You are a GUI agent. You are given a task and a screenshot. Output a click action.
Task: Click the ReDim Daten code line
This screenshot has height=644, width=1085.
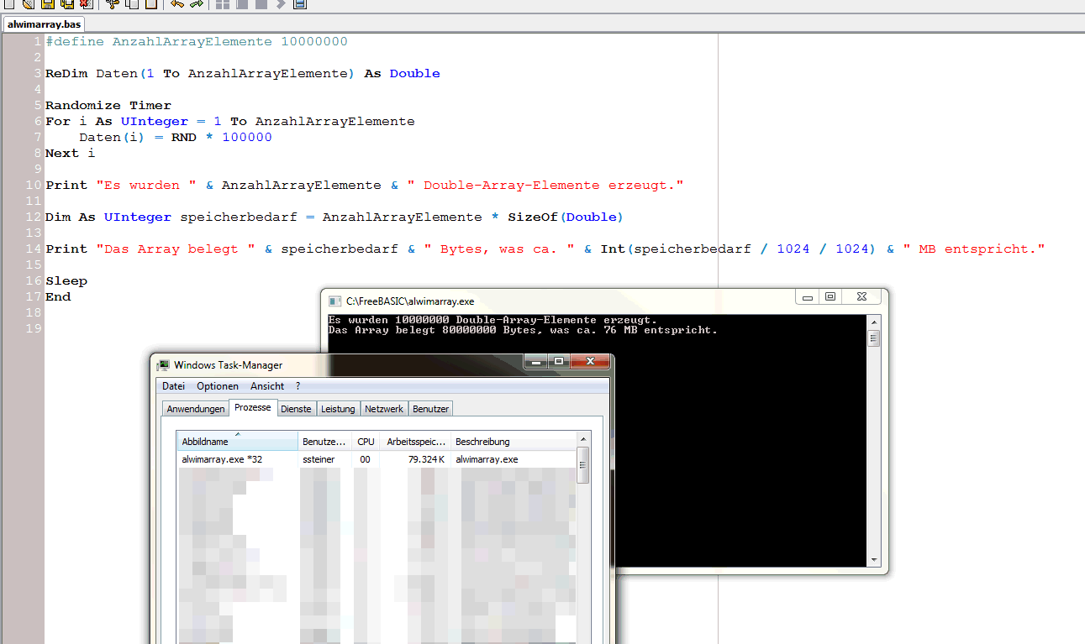click(243, 73)
